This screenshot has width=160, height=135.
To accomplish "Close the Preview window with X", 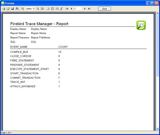I will pyautogui.click(x=157, y=3).
